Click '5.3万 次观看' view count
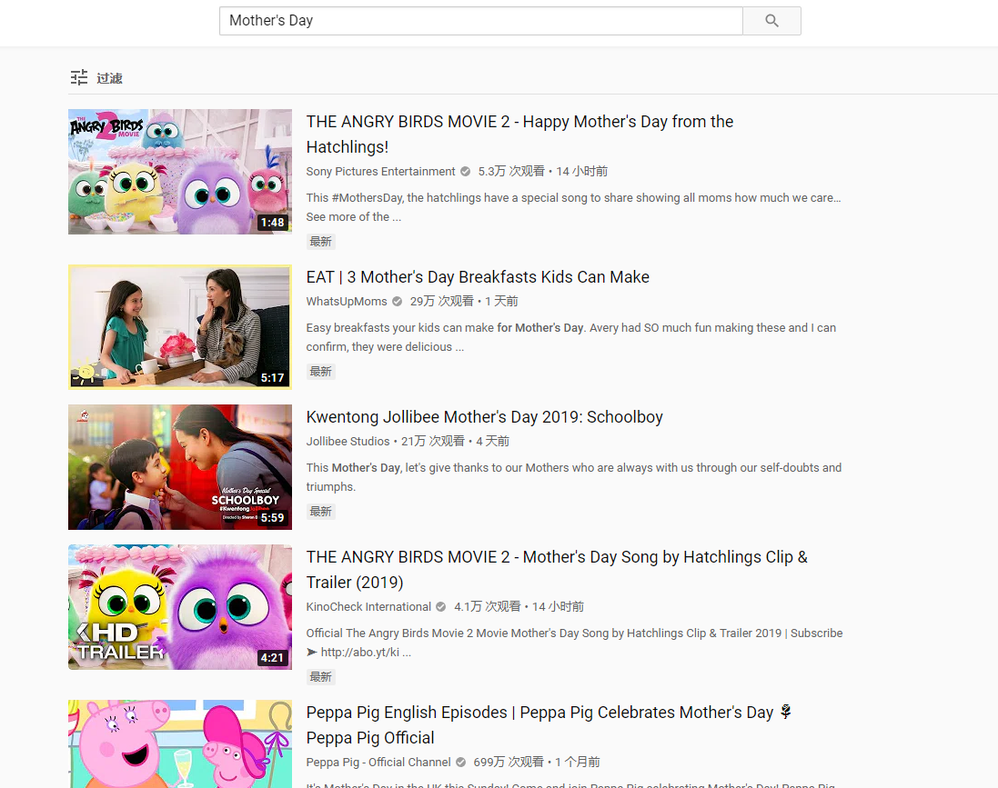Screen dimensions: 998x788 point(511,171)
